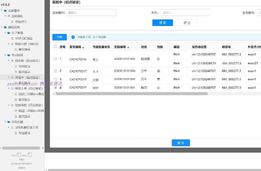Collapse the 实验中(位点验证) node arrow

(x=9, y=77)
